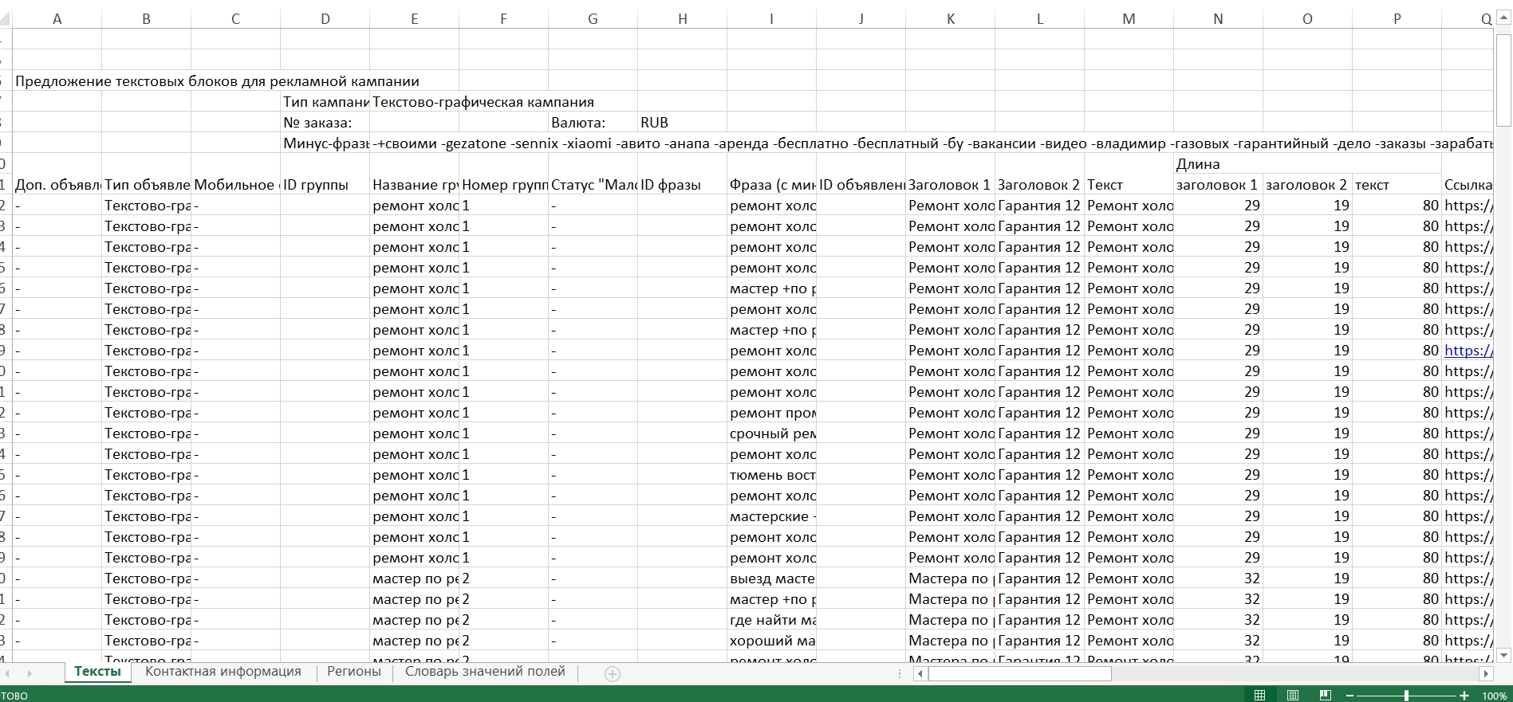
Task: Select the 'Текстово-графическая кампания' cell
Action: click(x=483, y=102)
